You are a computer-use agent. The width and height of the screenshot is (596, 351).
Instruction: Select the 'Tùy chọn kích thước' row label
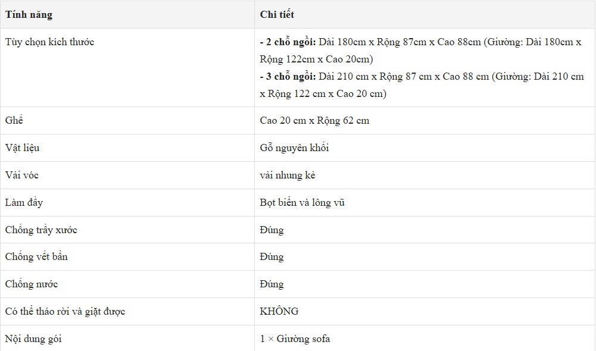(49, 42)
